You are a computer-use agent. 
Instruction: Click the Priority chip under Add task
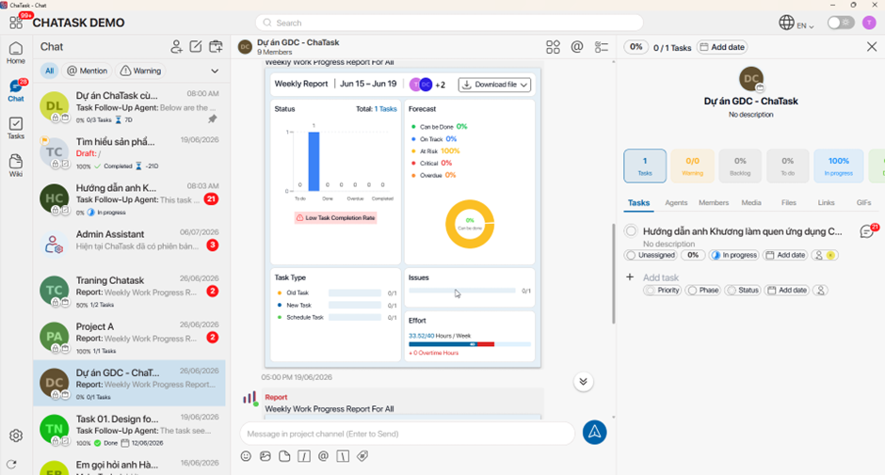pos(663,290)
